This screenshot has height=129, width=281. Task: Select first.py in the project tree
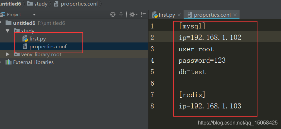pos(38,39)
